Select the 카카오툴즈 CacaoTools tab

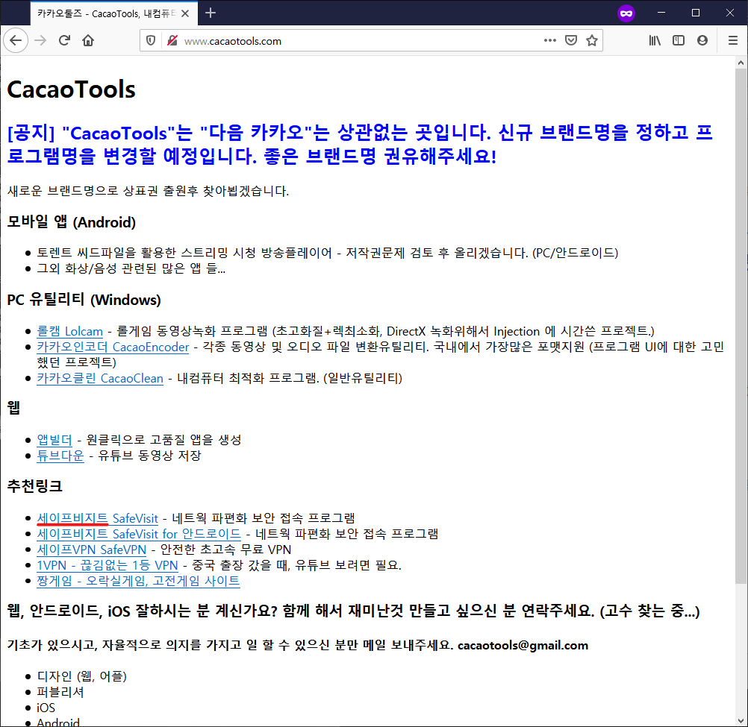(113, 13)
